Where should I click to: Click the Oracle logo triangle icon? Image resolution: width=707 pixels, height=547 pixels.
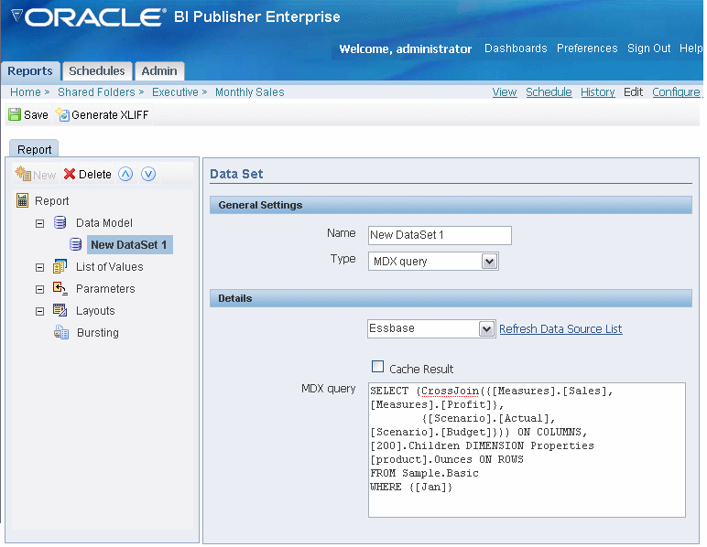(16, 16)
